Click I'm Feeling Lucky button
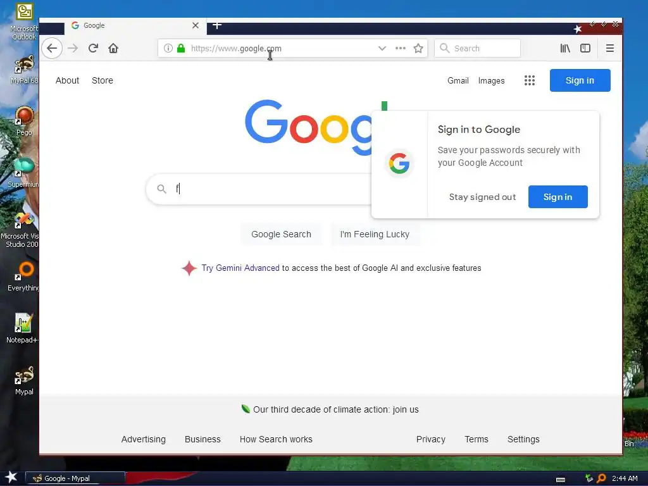Image resolution: width=648 pixels, height=486 pixels. click(x=375, y=234)
